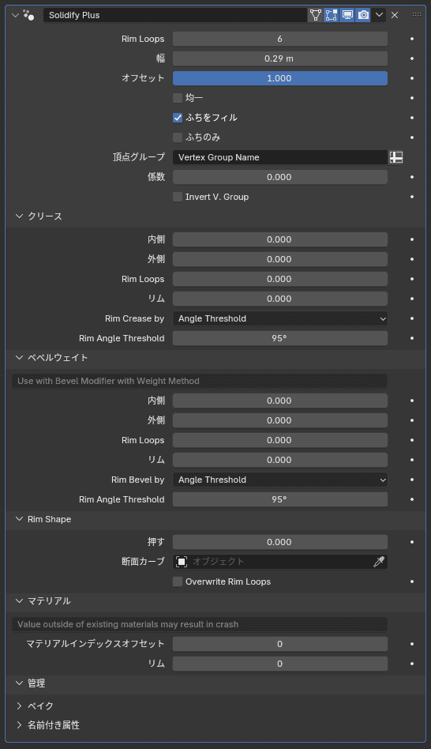Open the Rim Bevel by dropdown
The width and height of the screenshot is (431, 749).
tap(279, 480)
